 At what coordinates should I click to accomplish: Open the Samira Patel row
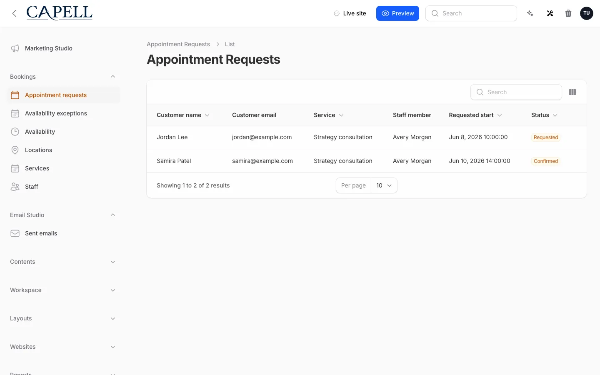[x=367, y=161]
